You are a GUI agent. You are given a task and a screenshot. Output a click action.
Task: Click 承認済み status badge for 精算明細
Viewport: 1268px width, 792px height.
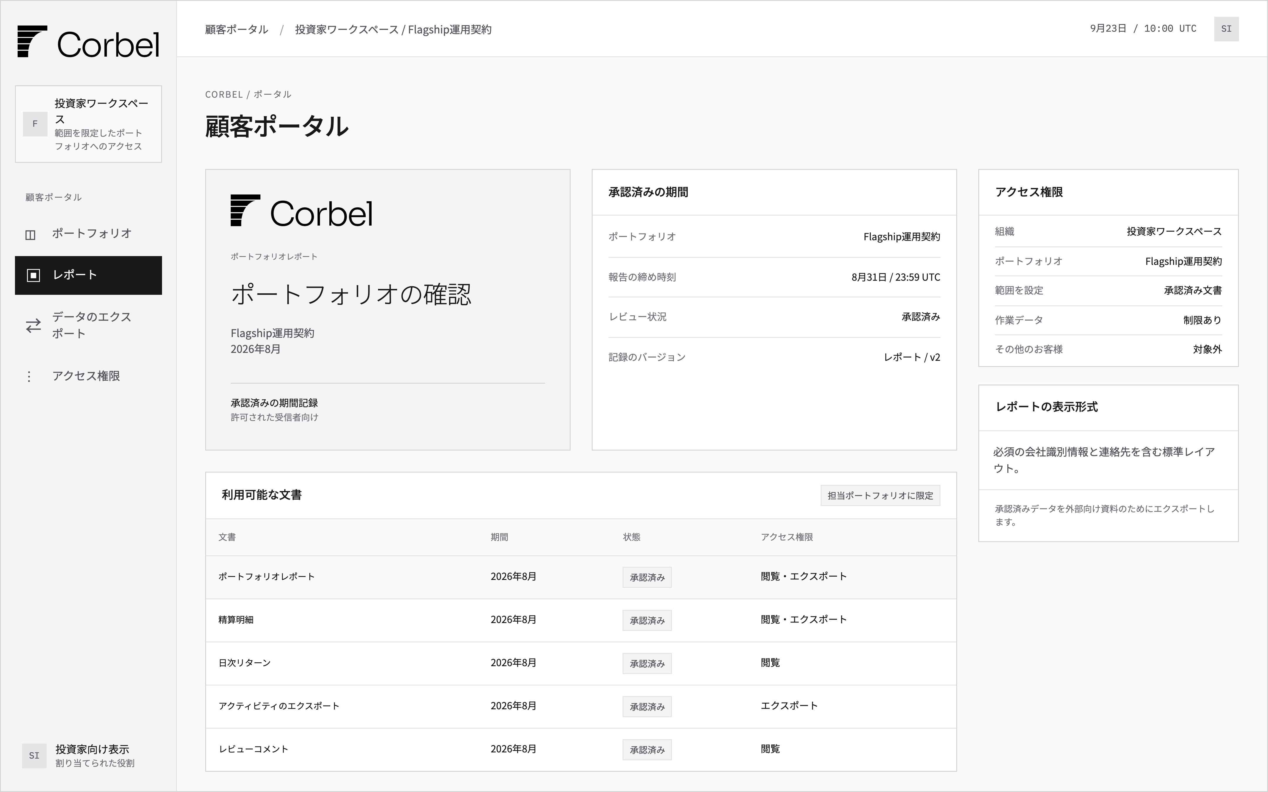[x=647, y=621]
